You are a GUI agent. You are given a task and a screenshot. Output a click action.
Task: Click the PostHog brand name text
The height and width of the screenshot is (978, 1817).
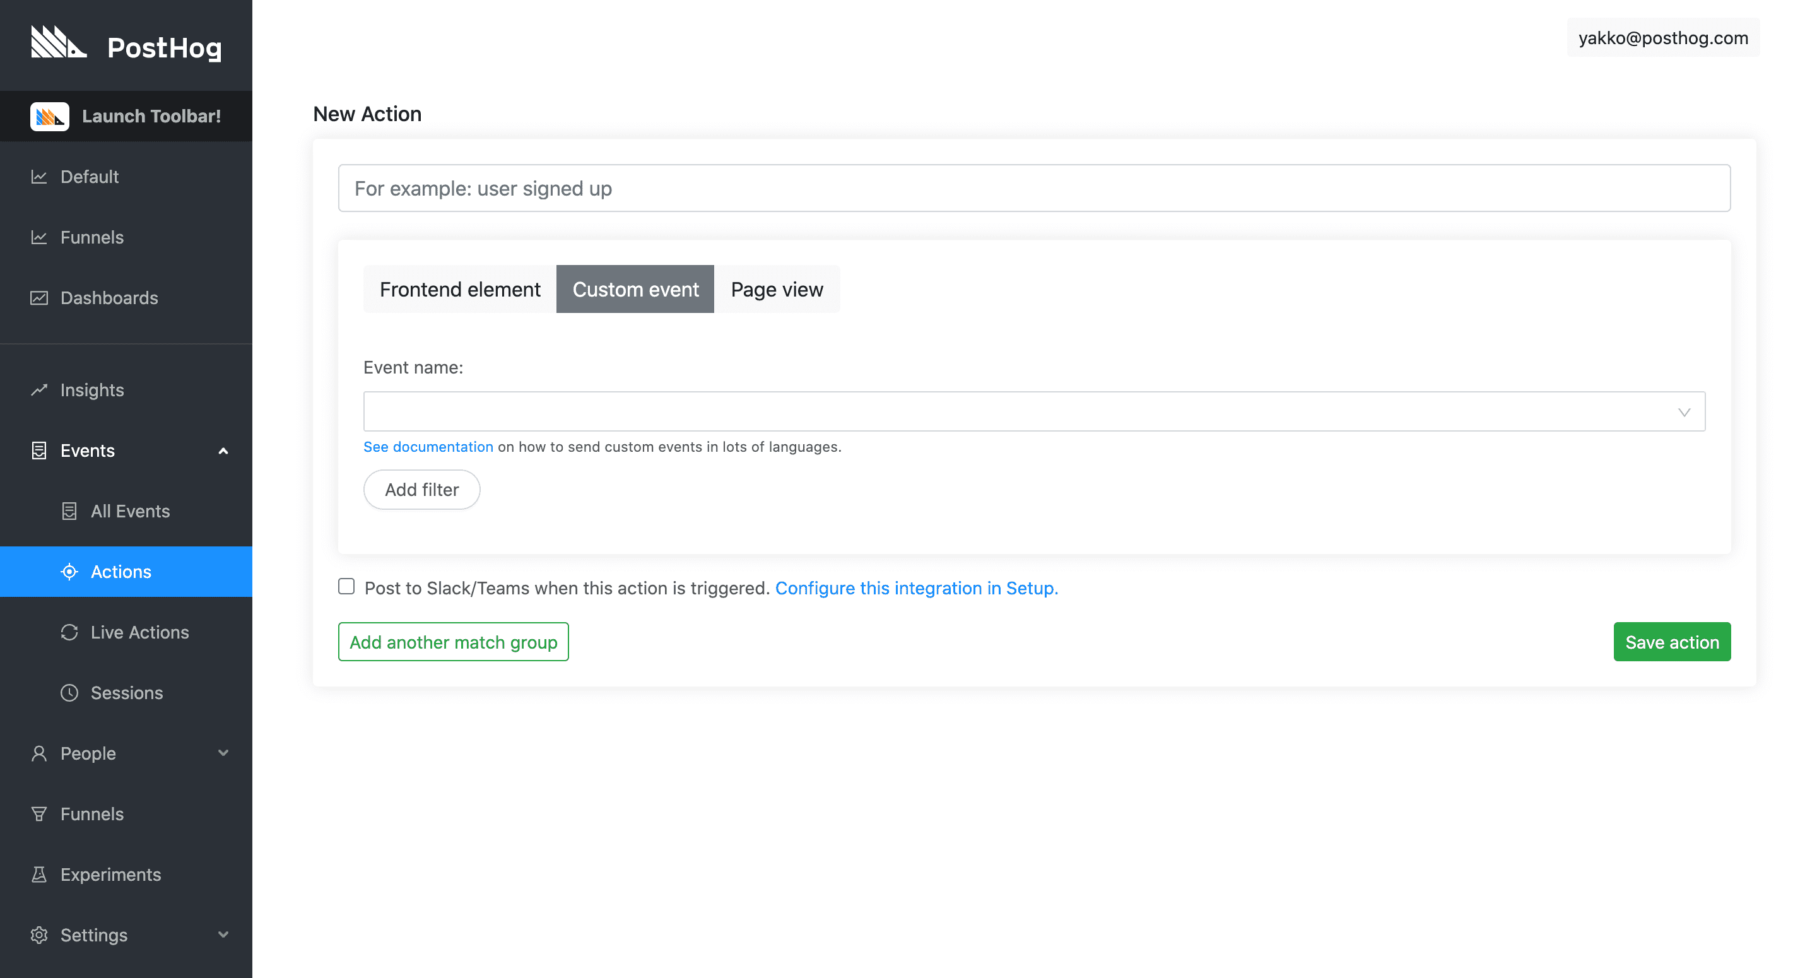[164, 48]
